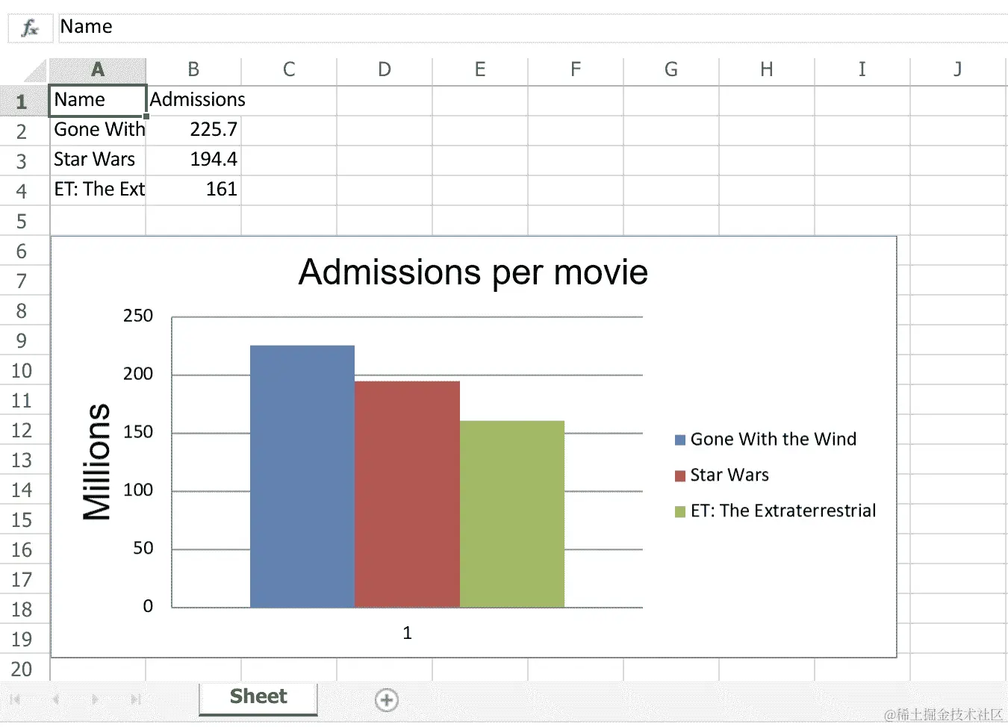Click the fx insert function icon
This screenshot has width=1008, height=727.
click(30, 28)
